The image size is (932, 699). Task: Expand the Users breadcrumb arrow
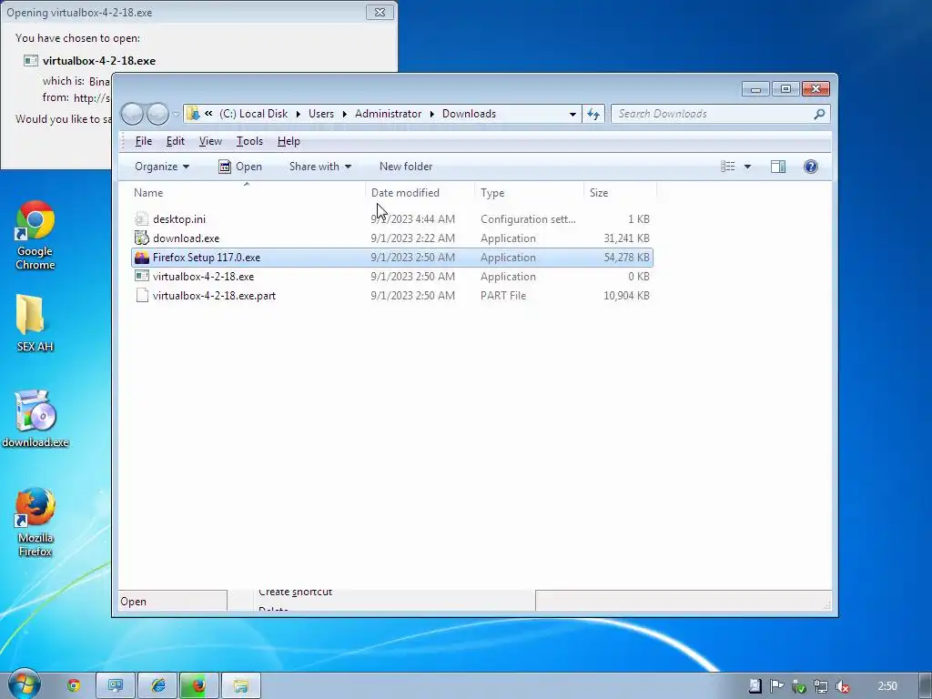pos(344,114)
